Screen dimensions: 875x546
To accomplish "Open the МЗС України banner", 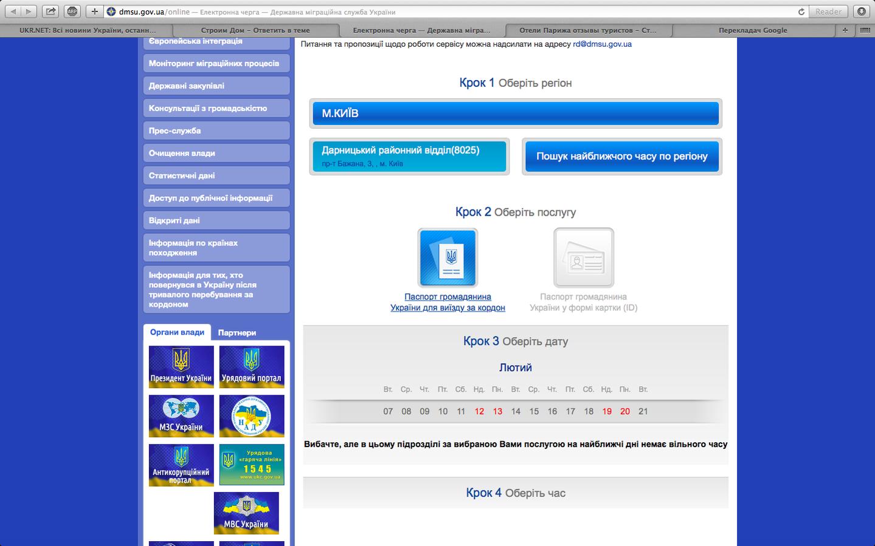I will (181, 416).
